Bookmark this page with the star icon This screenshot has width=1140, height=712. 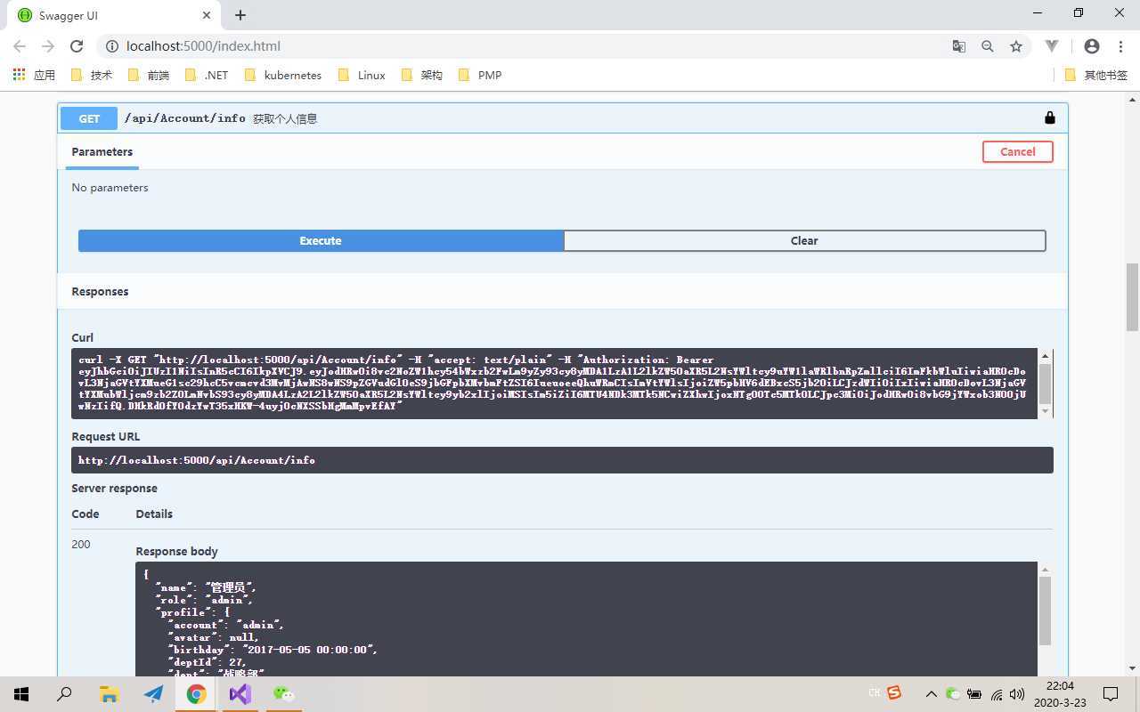[1016, 46]
